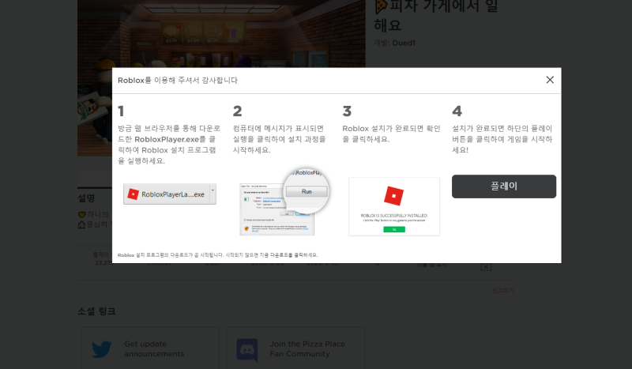Image resolution: width=632 pixels, height=369 pixels.
Task: Click the green Ok button in the step 3 image
Action: 394,229
